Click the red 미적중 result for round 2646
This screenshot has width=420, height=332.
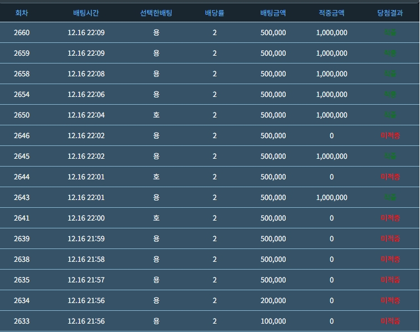point(390,136)
